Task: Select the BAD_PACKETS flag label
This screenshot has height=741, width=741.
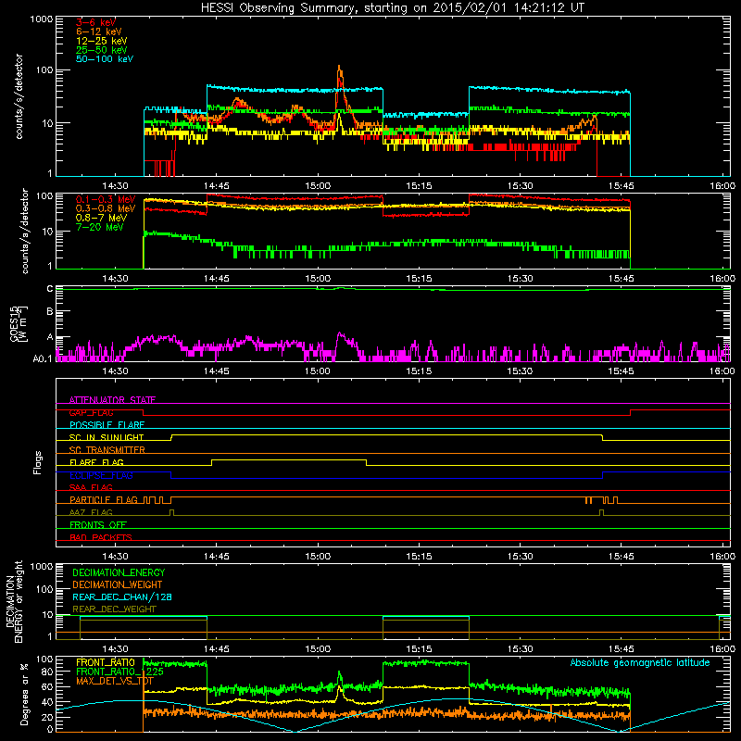Action: click(101, 537)
